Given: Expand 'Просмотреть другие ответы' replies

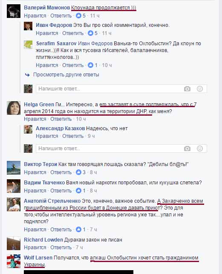Looking at the screenshot, I should pyautogui.click(x=66, y=75).
